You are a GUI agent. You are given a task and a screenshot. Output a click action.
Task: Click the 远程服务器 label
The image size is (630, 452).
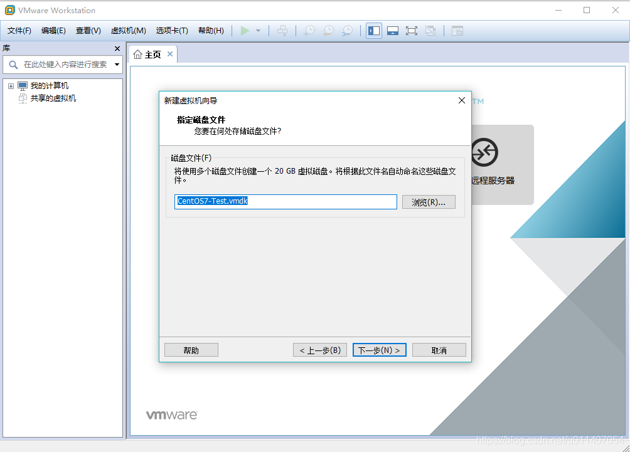(x=493, y=181)
